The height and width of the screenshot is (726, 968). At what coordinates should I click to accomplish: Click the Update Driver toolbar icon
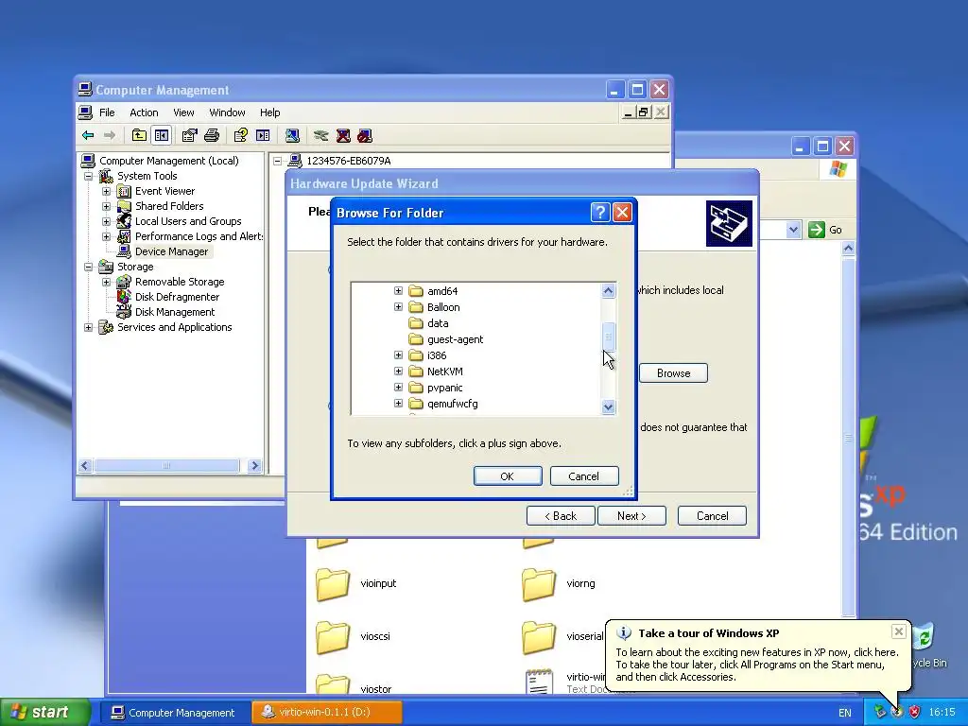(320, 135)
